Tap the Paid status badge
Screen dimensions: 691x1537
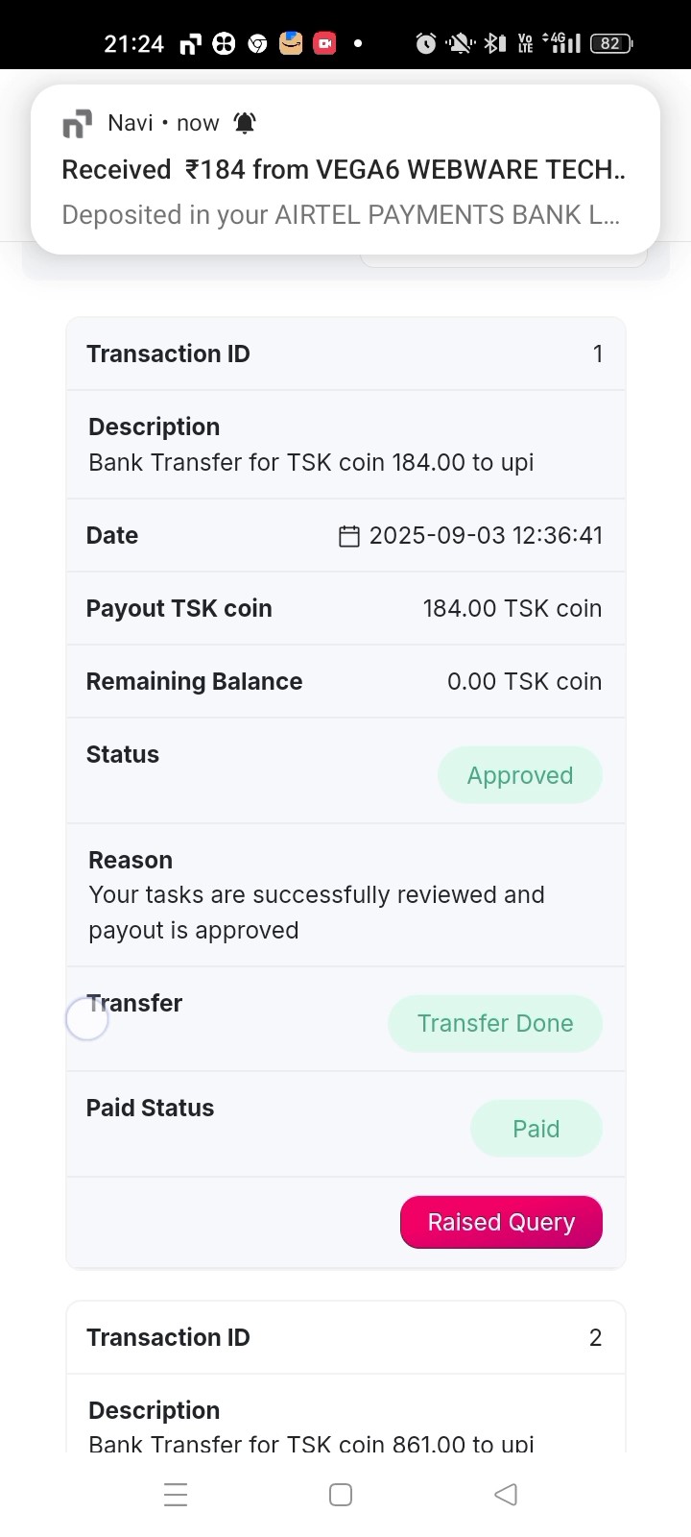pos(536,1129)
